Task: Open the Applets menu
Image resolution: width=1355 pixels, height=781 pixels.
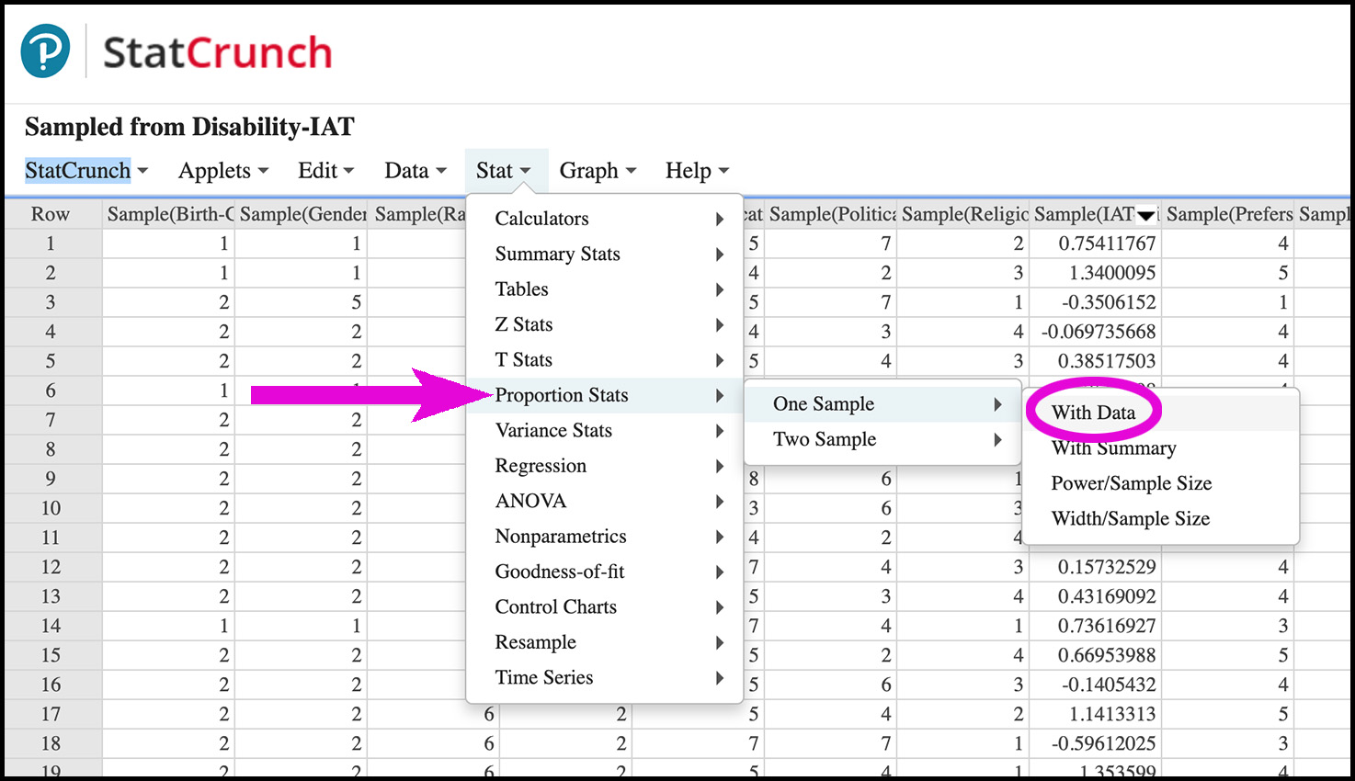Action: tap(223, 171)
